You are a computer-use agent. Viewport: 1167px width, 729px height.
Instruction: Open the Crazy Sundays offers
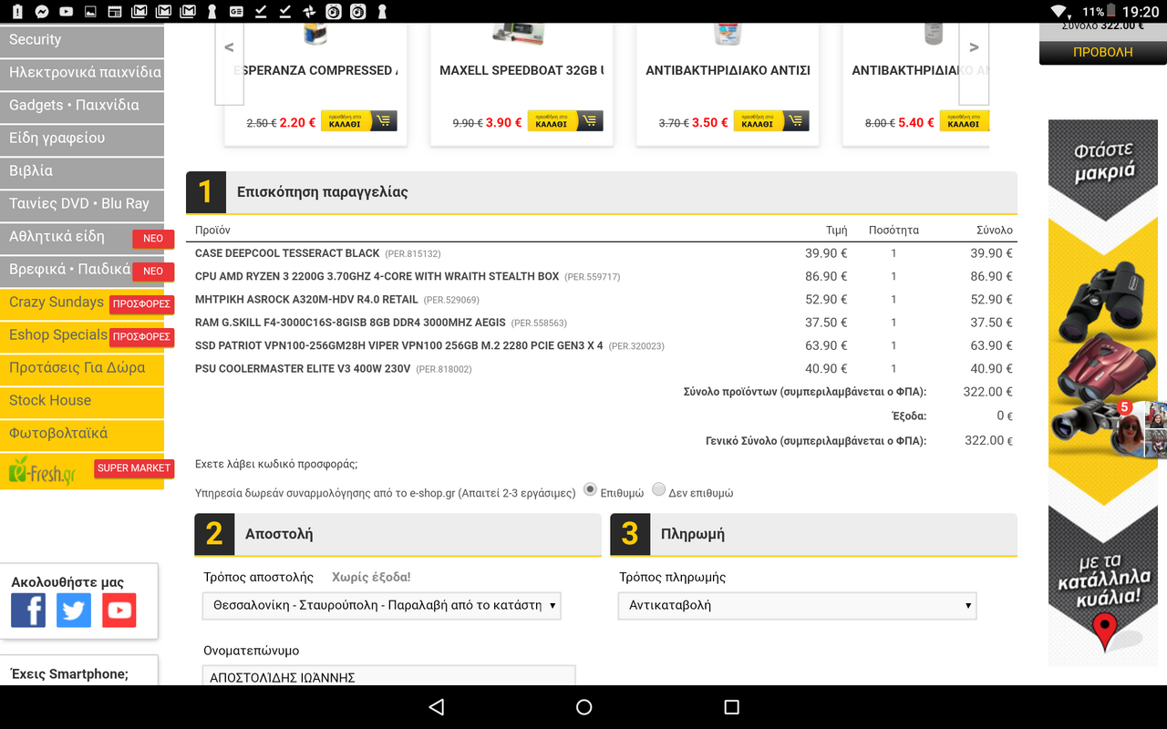[82, 303]
